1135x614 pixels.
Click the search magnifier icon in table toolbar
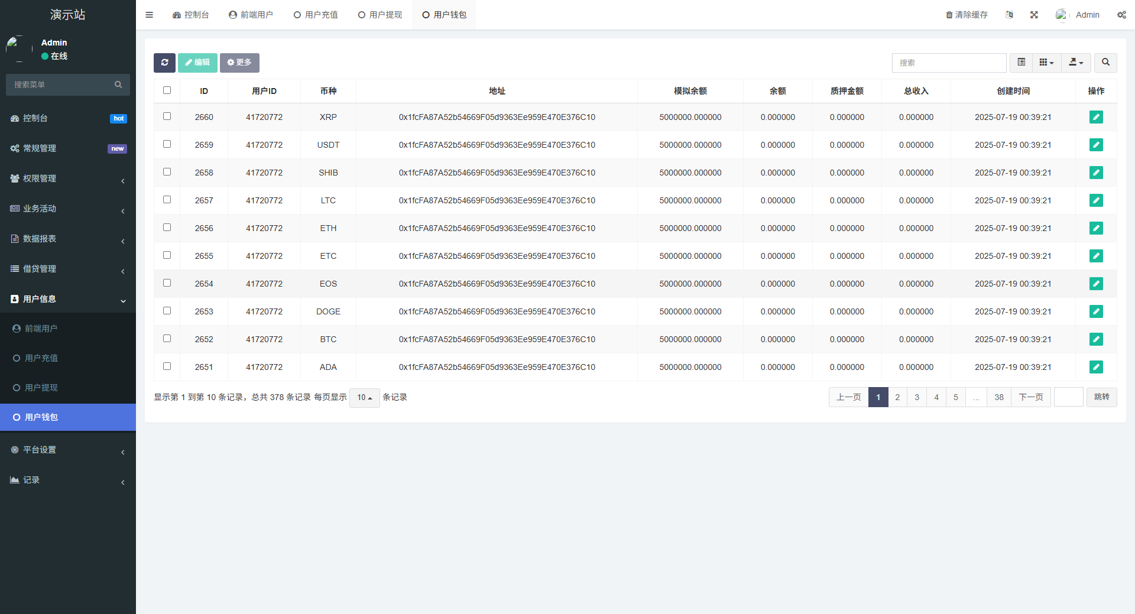tap(1105, 63)
